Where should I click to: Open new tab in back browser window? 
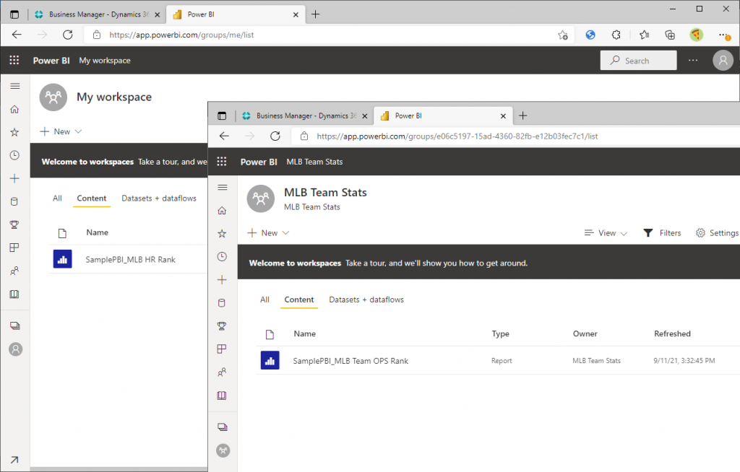[x=316, y=14]
